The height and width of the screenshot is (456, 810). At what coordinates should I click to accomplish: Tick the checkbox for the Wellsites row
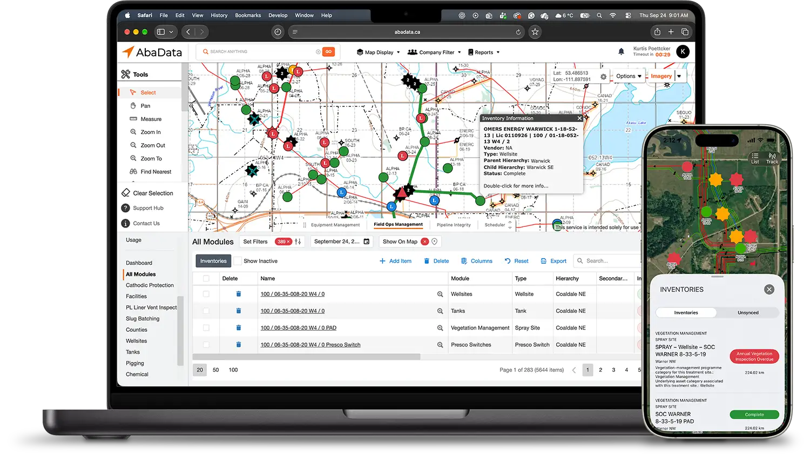[206, 294]
